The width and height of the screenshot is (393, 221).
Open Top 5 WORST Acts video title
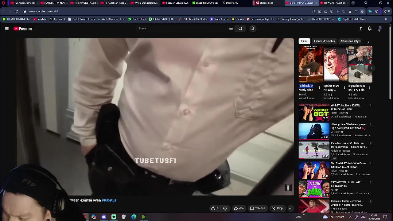348,165
